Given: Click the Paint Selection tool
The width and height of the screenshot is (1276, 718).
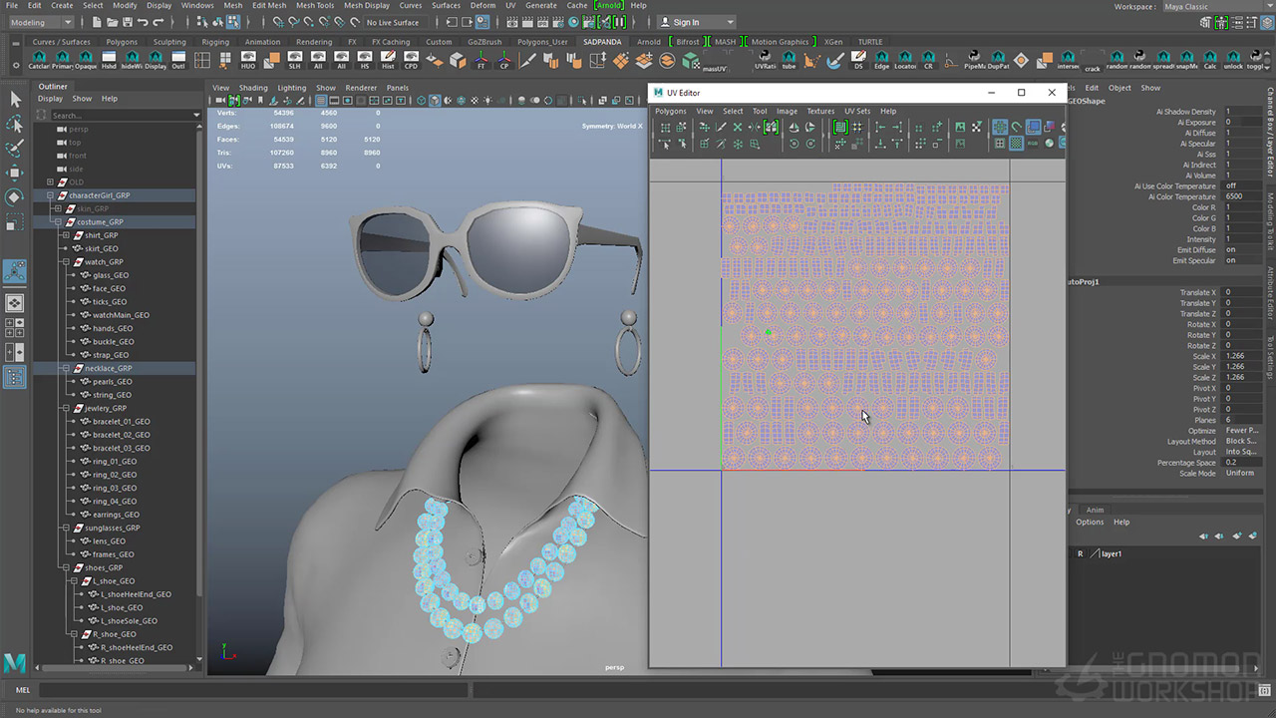Looking at the screenshot, I should pyautogui.click(x=15, y=149).
